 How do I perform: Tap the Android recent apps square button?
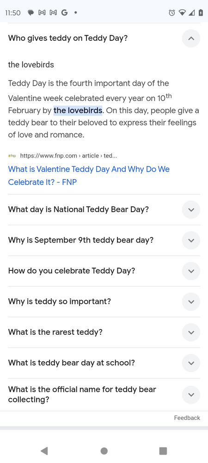pyautogui.click(x=163, y=451)
